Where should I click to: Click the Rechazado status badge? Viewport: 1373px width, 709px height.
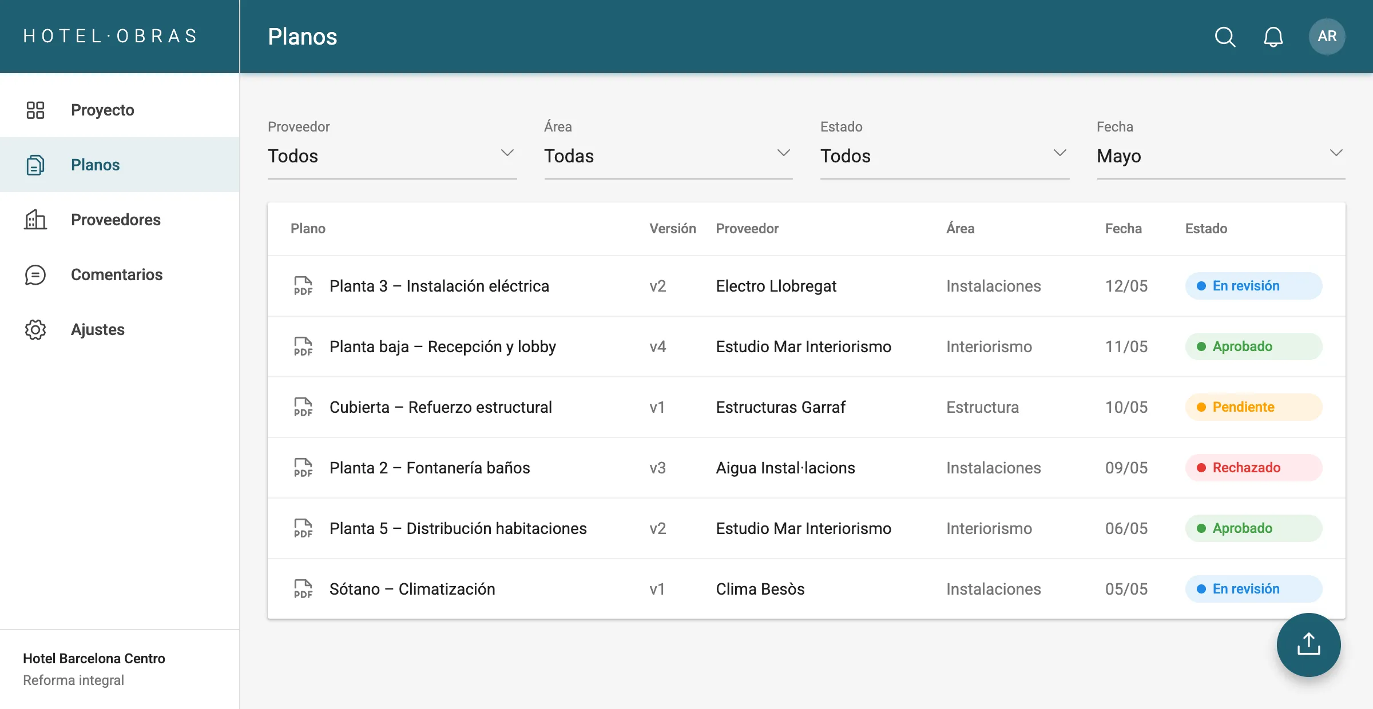pyautogui.click(x=1253, y=468)
